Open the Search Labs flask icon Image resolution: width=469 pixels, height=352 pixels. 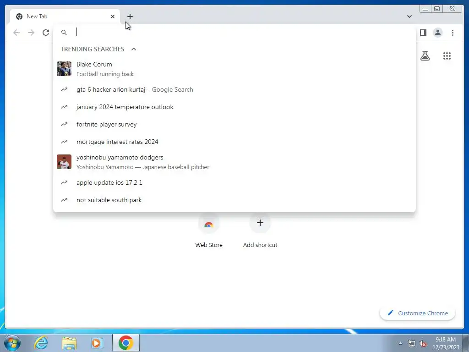pyautogui.click(x=425, y=56)
